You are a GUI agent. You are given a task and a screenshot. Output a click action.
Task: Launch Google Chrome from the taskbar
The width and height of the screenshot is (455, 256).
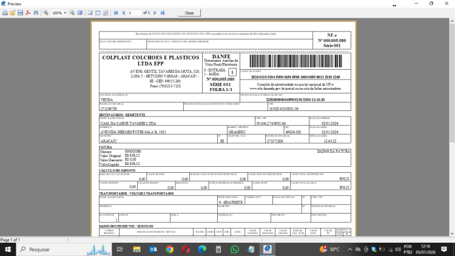pyautogui.click(x=169, y=249)
